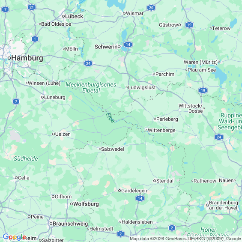The width and height of the screenshot is (242, 242).
Task: Click the Schwerin city marker
Action: [x=119, y=47]
